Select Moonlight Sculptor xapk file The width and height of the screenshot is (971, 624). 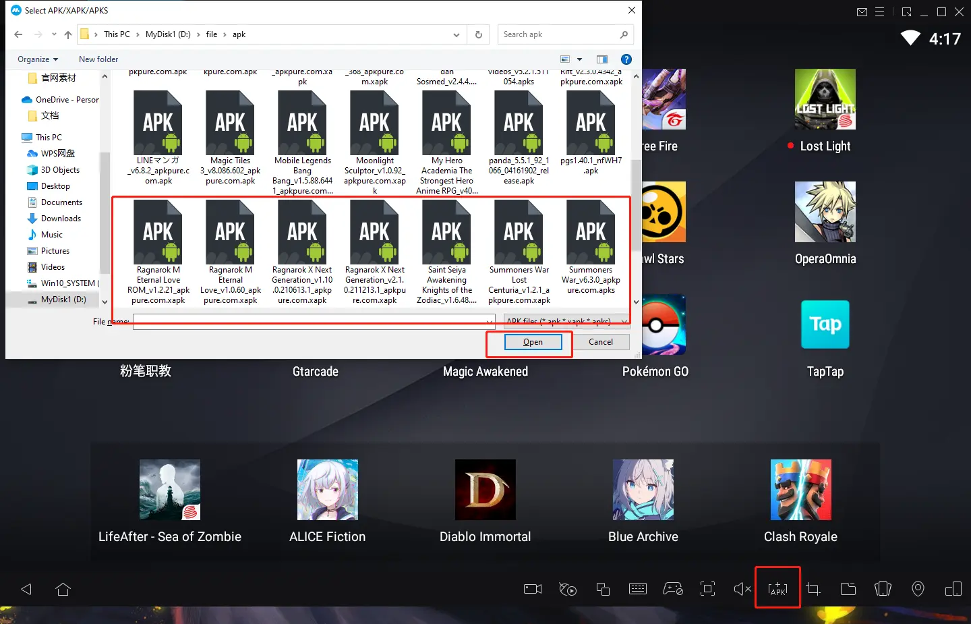(375, 143)
